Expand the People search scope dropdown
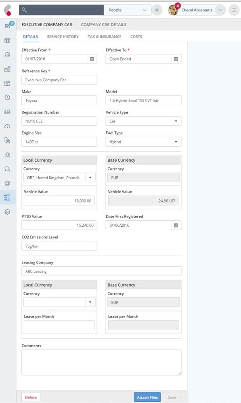The height and width of the screenshot is (403, 241). [127, 10]
